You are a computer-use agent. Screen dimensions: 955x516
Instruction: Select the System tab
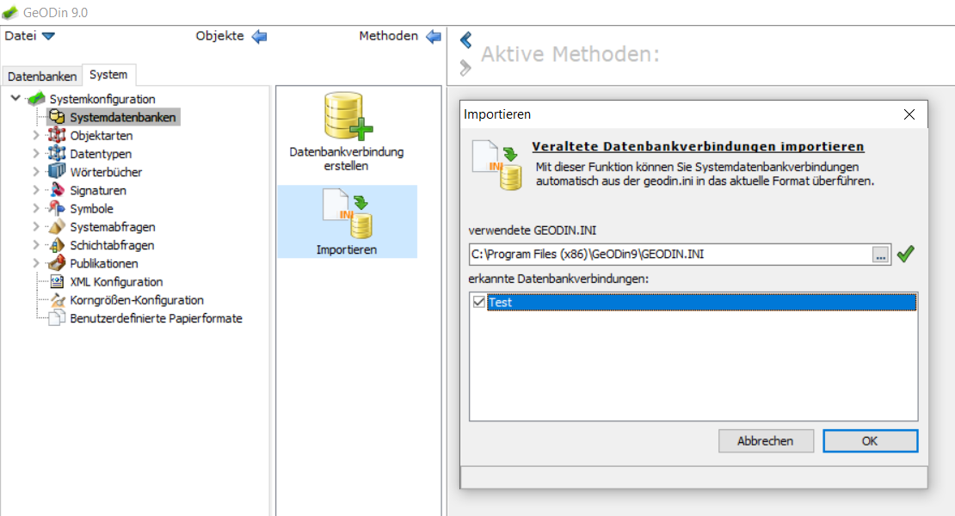click(x=109, y=74)
